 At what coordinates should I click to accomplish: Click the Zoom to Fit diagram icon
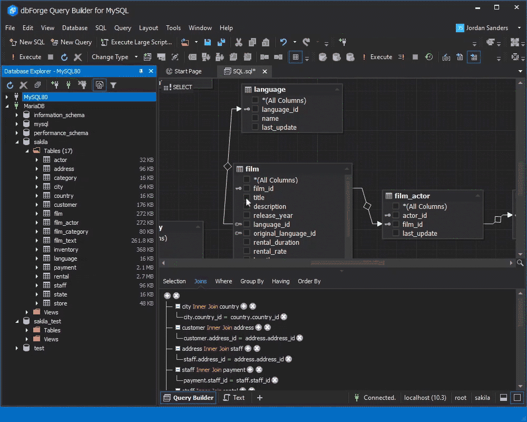175,57
